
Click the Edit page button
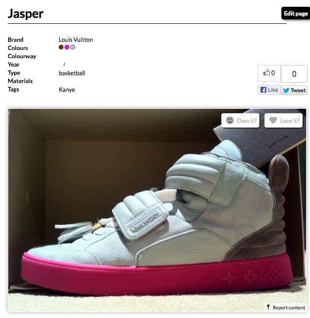click(x=295, y=13)
